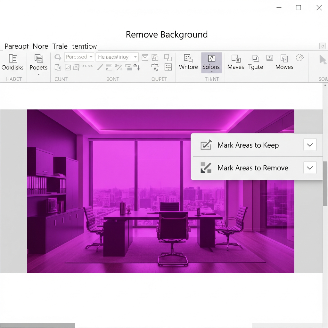The height and width of the screenshot is (328, 328).
Task: Click the Mark Areas to Remove icon
Action: click(206, 168)
